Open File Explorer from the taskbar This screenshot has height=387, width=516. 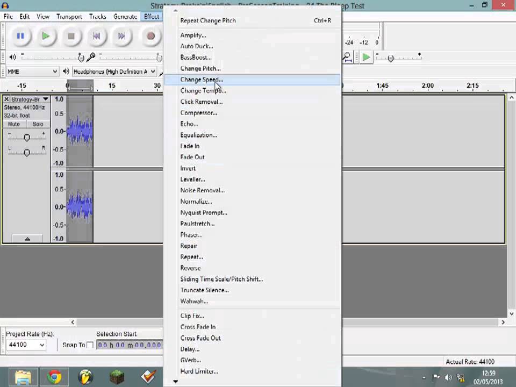coord(23,377)
